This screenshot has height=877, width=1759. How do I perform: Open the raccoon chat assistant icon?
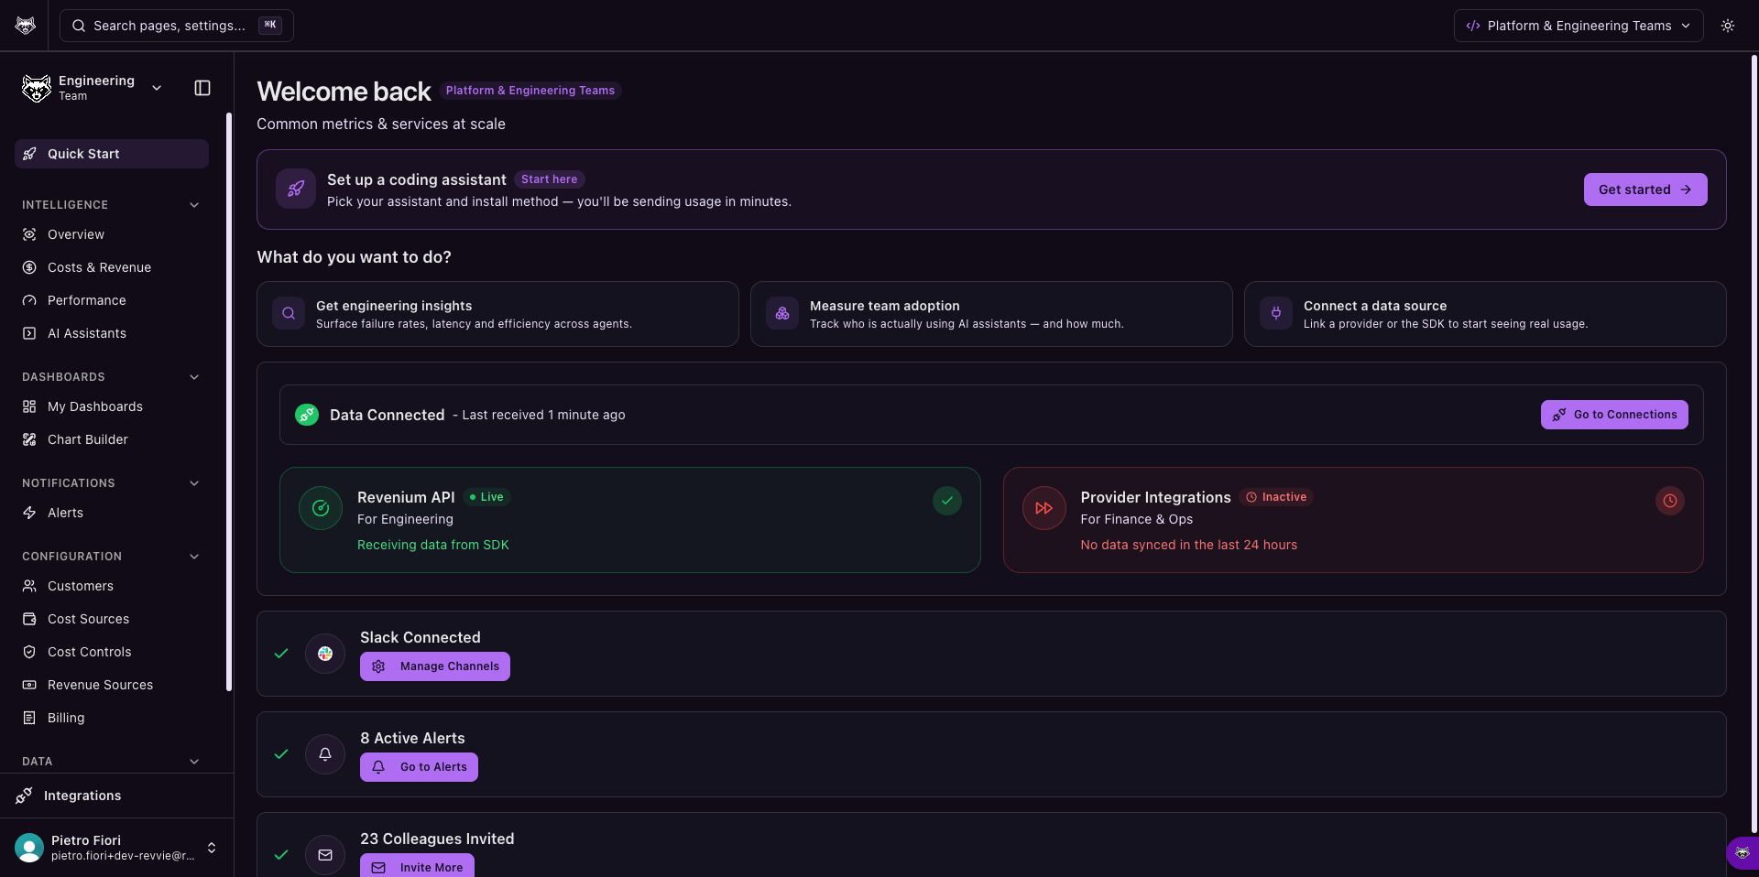click(1743, 853)
